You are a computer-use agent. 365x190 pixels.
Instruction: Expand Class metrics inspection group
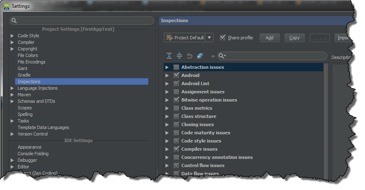(x=167, y=108)
